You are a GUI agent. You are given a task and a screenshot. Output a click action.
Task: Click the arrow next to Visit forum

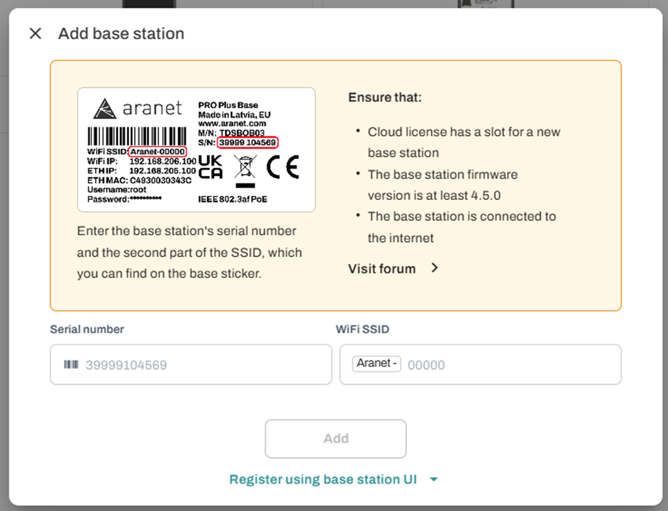(x=434, y=268)
